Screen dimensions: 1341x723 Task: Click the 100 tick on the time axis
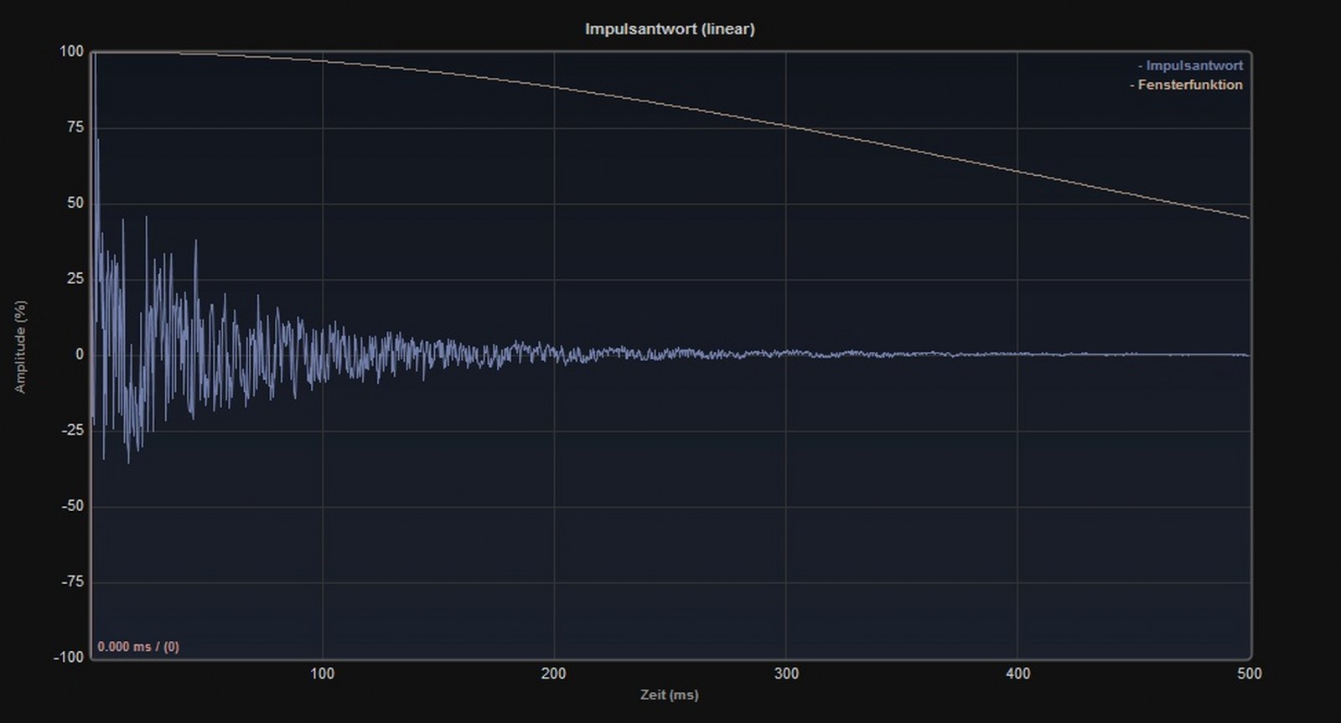point(322,674)
